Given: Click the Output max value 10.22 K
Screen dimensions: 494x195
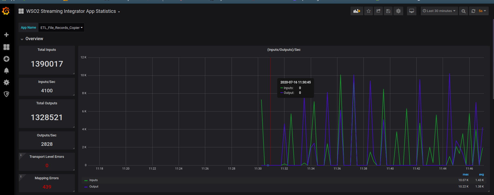Looking at the screenshot, I should click(463, 187).
